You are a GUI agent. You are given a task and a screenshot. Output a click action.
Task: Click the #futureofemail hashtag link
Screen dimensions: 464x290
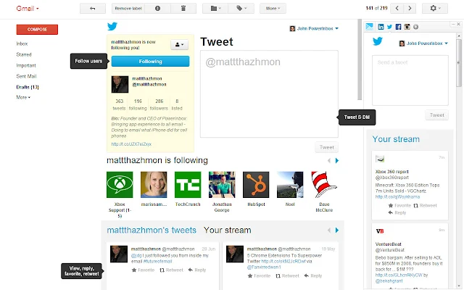157,261
